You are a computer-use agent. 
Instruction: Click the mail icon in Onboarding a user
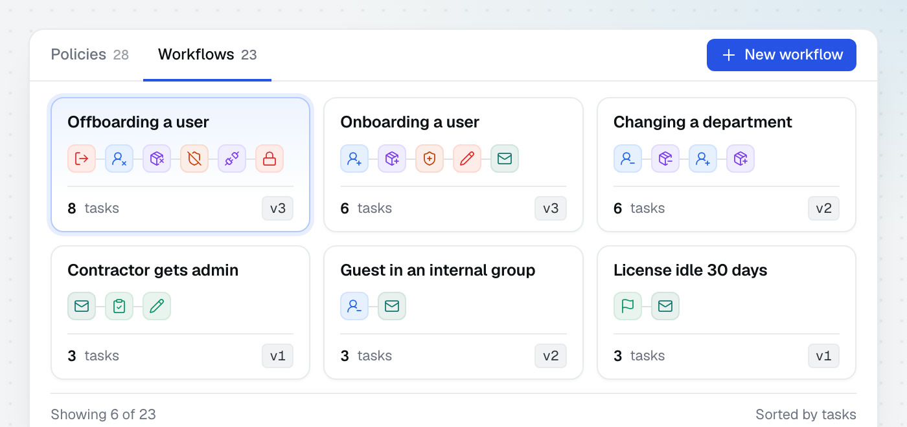(505, 159)
